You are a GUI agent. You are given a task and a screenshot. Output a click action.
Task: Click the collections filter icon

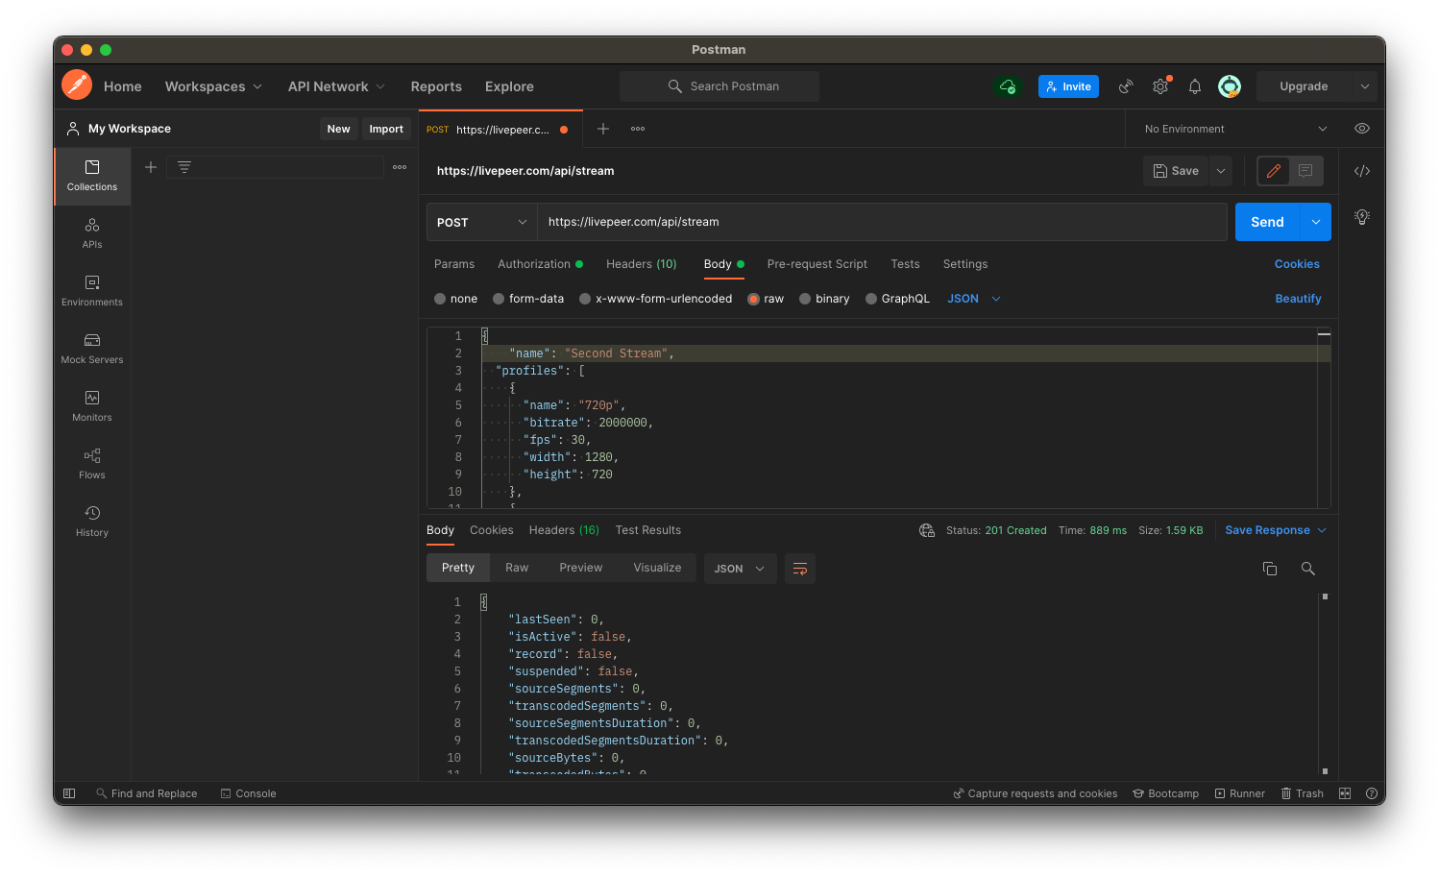coord(184,167)
